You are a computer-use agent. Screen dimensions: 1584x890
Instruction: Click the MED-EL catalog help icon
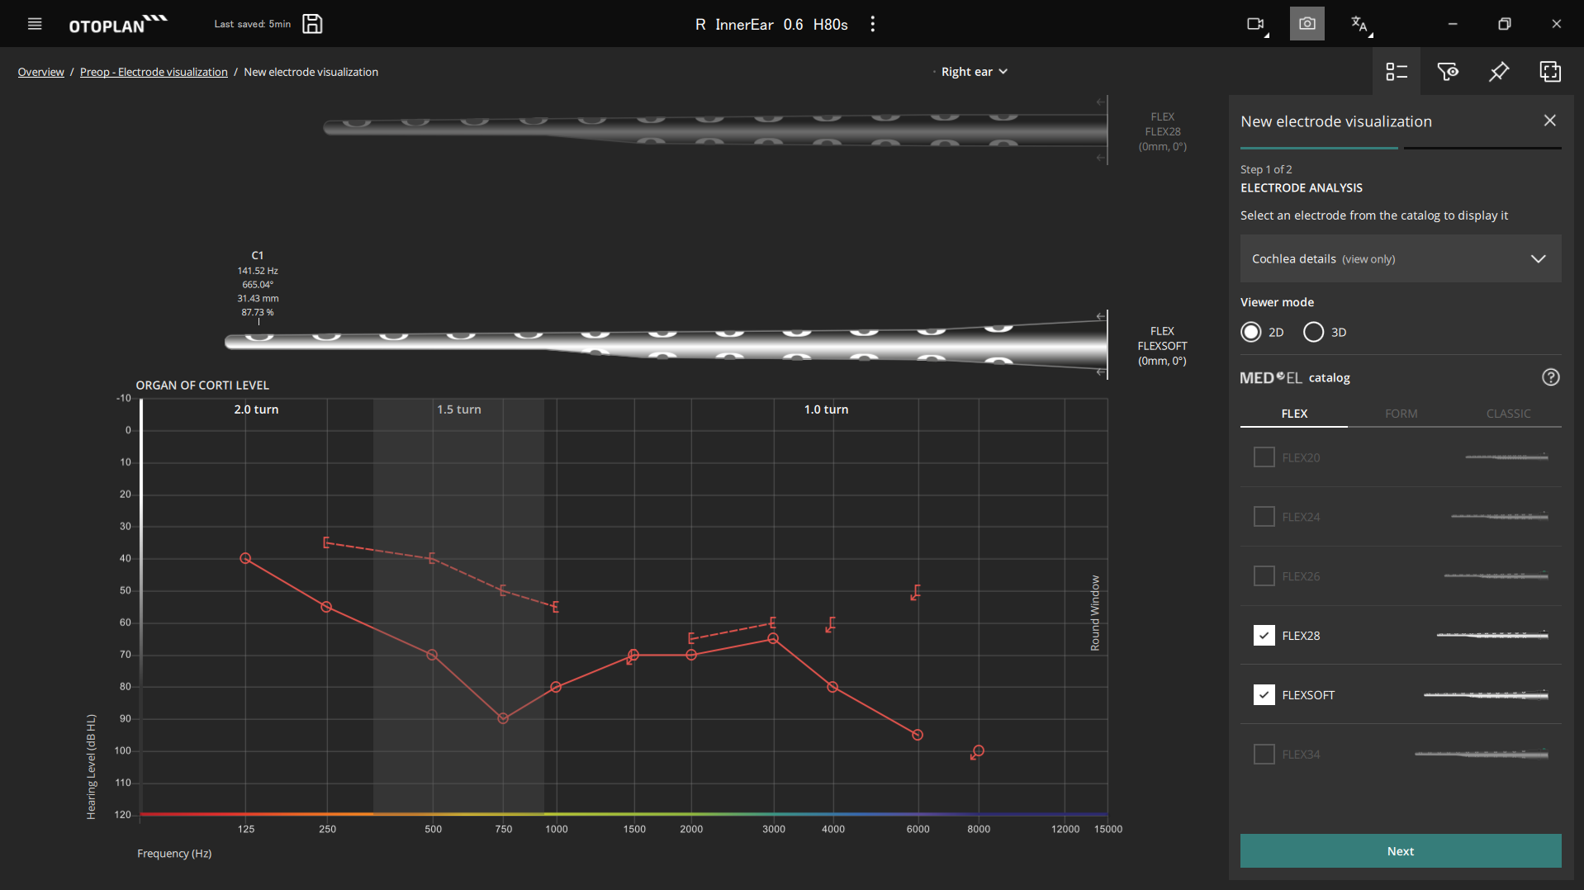(x=1550, y=377)
